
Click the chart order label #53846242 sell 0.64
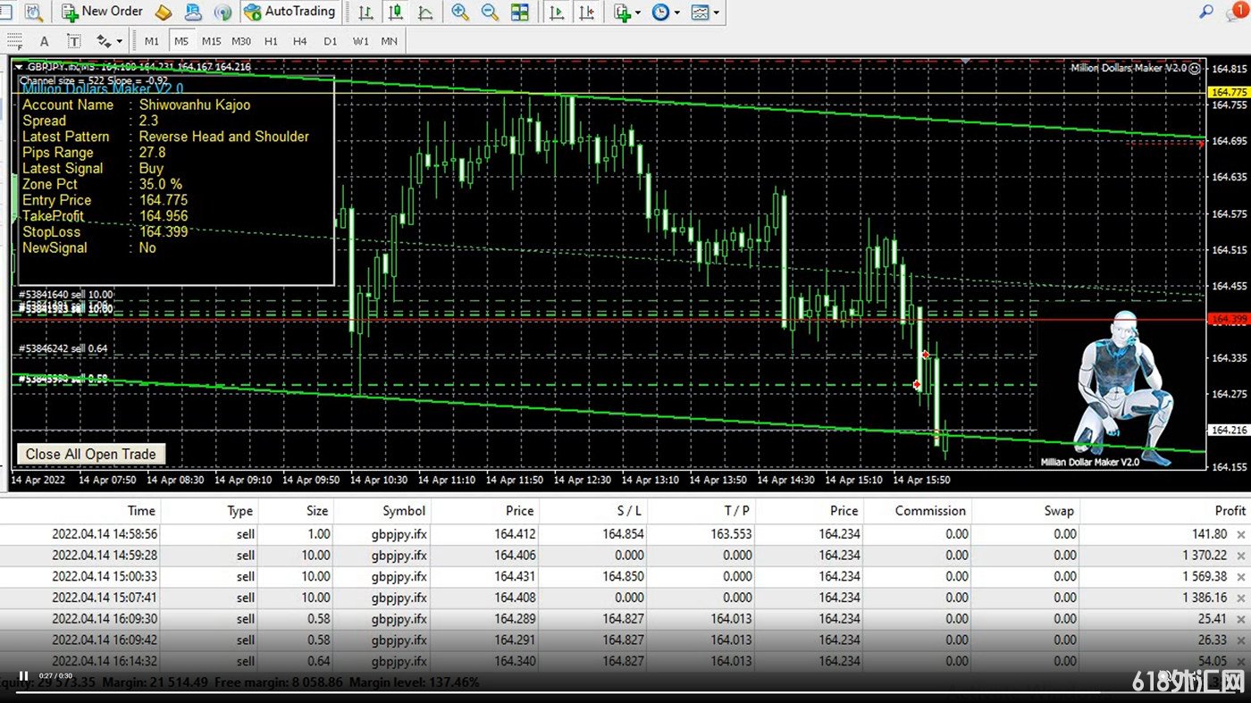[x=63, y=348]
